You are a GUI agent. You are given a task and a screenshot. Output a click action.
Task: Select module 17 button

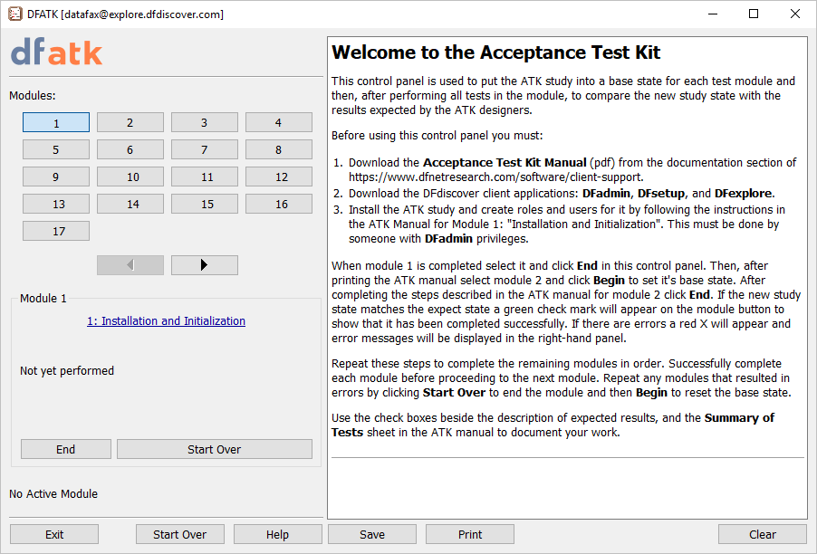56,232
